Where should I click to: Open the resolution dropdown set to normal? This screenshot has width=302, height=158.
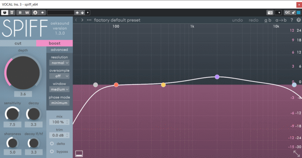click(59, 62)
